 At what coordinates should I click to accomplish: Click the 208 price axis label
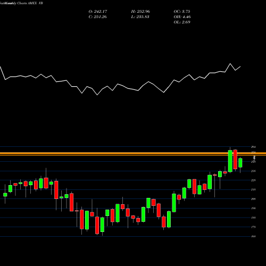point(253,199)
